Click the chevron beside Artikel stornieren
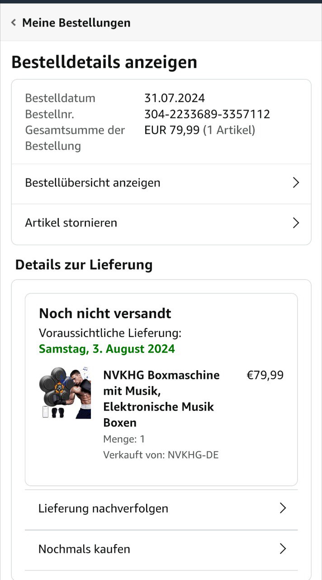The image size is (322, 580). (296, 223)
